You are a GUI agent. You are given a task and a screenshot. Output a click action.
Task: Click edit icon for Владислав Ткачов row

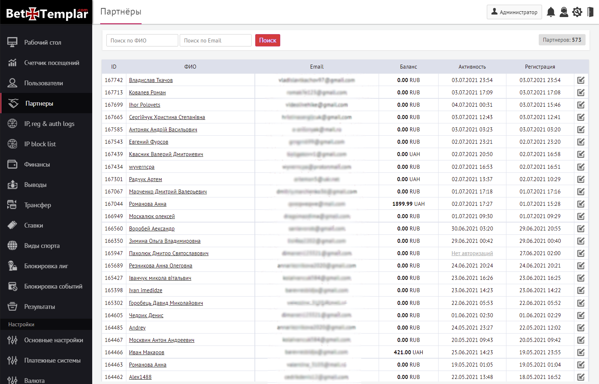pos(581,80)
